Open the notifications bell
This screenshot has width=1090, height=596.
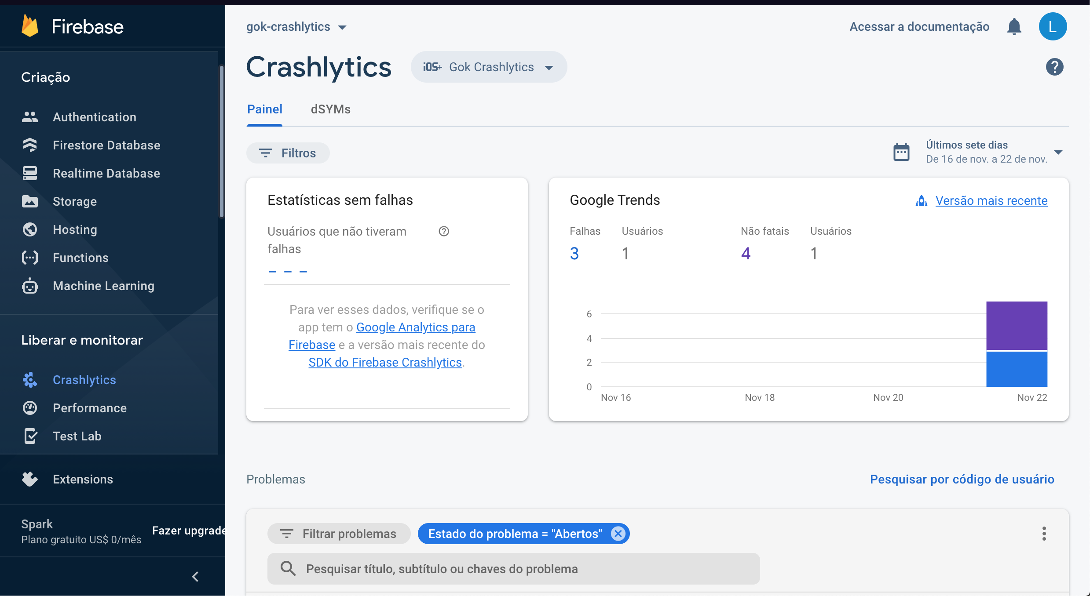coord(1014,26)
